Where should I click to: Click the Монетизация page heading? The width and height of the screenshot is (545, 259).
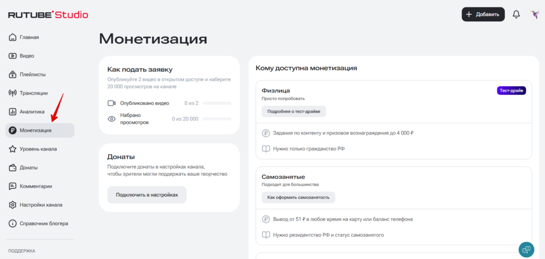(x=153, y=39)
